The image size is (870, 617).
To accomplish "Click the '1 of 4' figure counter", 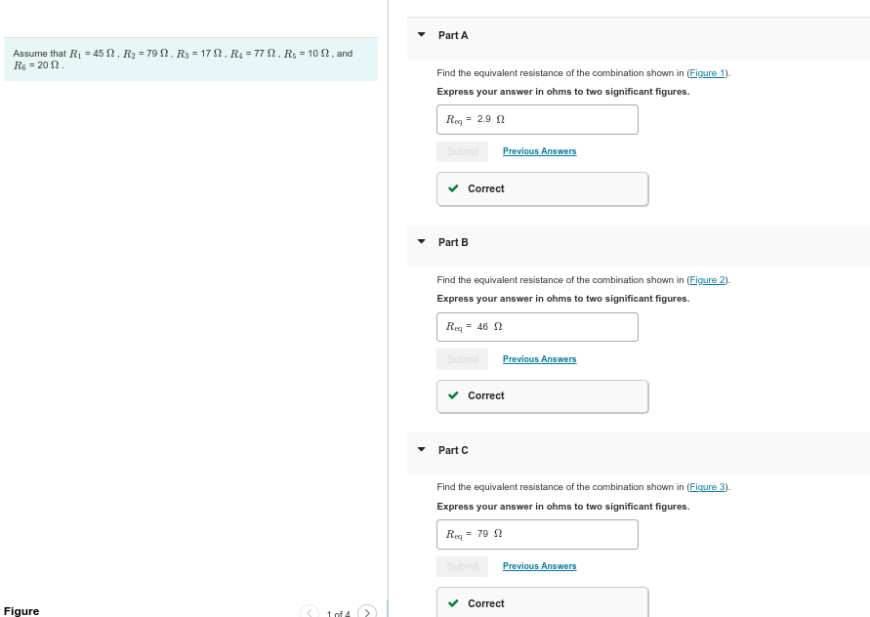I will [x=339, y=614].
